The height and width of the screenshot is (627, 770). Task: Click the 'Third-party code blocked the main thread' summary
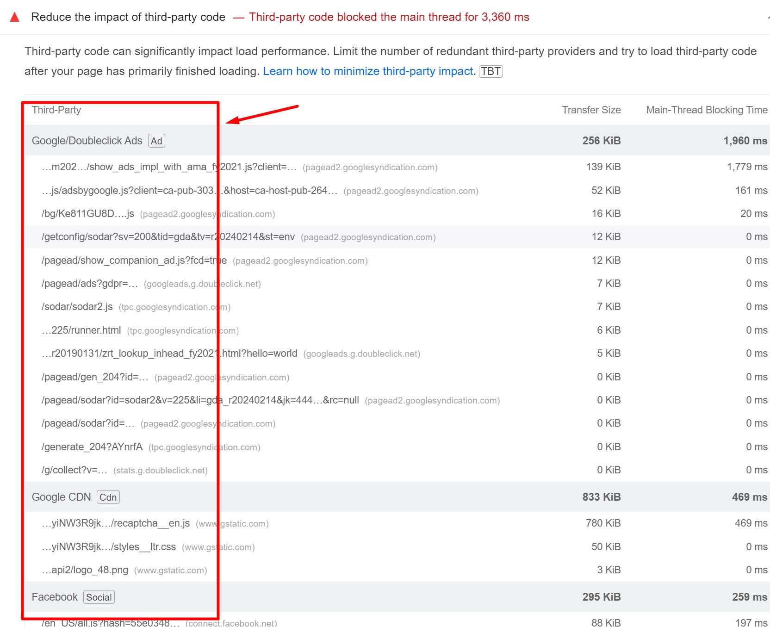coord(389,17)
